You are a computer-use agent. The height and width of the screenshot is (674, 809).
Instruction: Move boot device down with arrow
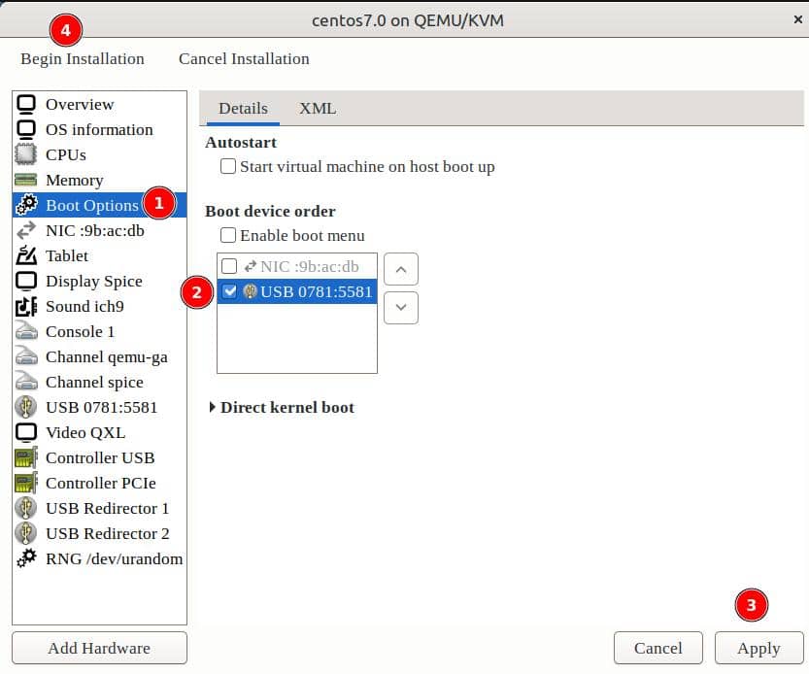tap(401, 308)
